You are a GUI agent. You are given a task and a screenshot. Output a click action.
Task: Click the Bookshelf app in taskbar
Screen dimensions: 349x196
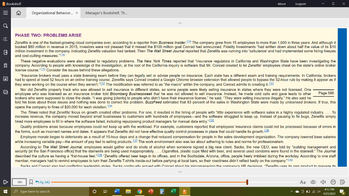(x=184, y=192)
